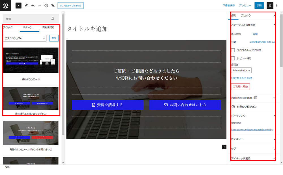Click the add block plus icon
The image size is (283, 175).
pos(224,147)
